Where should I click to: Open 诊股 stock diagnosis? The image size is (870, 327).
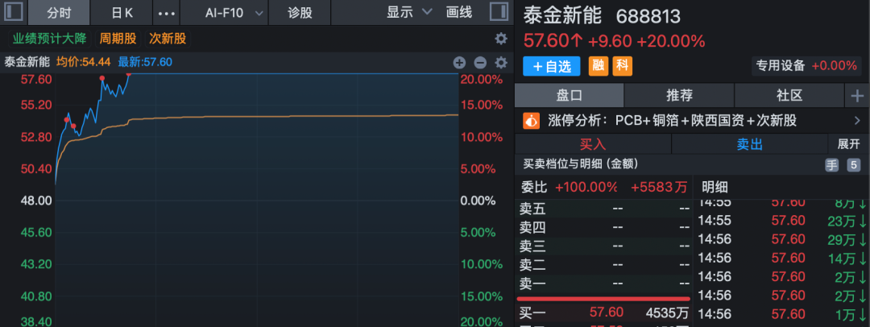tap(300, 12)
